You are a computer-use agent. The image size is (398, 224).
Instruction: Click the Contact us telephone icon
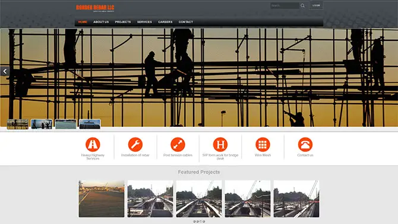tap(305, 144)
